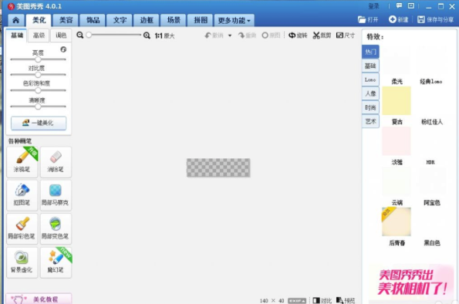This screenshot has height=304, width=459.
Task: Select the 艺术 effects category
Action: [x=370, y=122]
